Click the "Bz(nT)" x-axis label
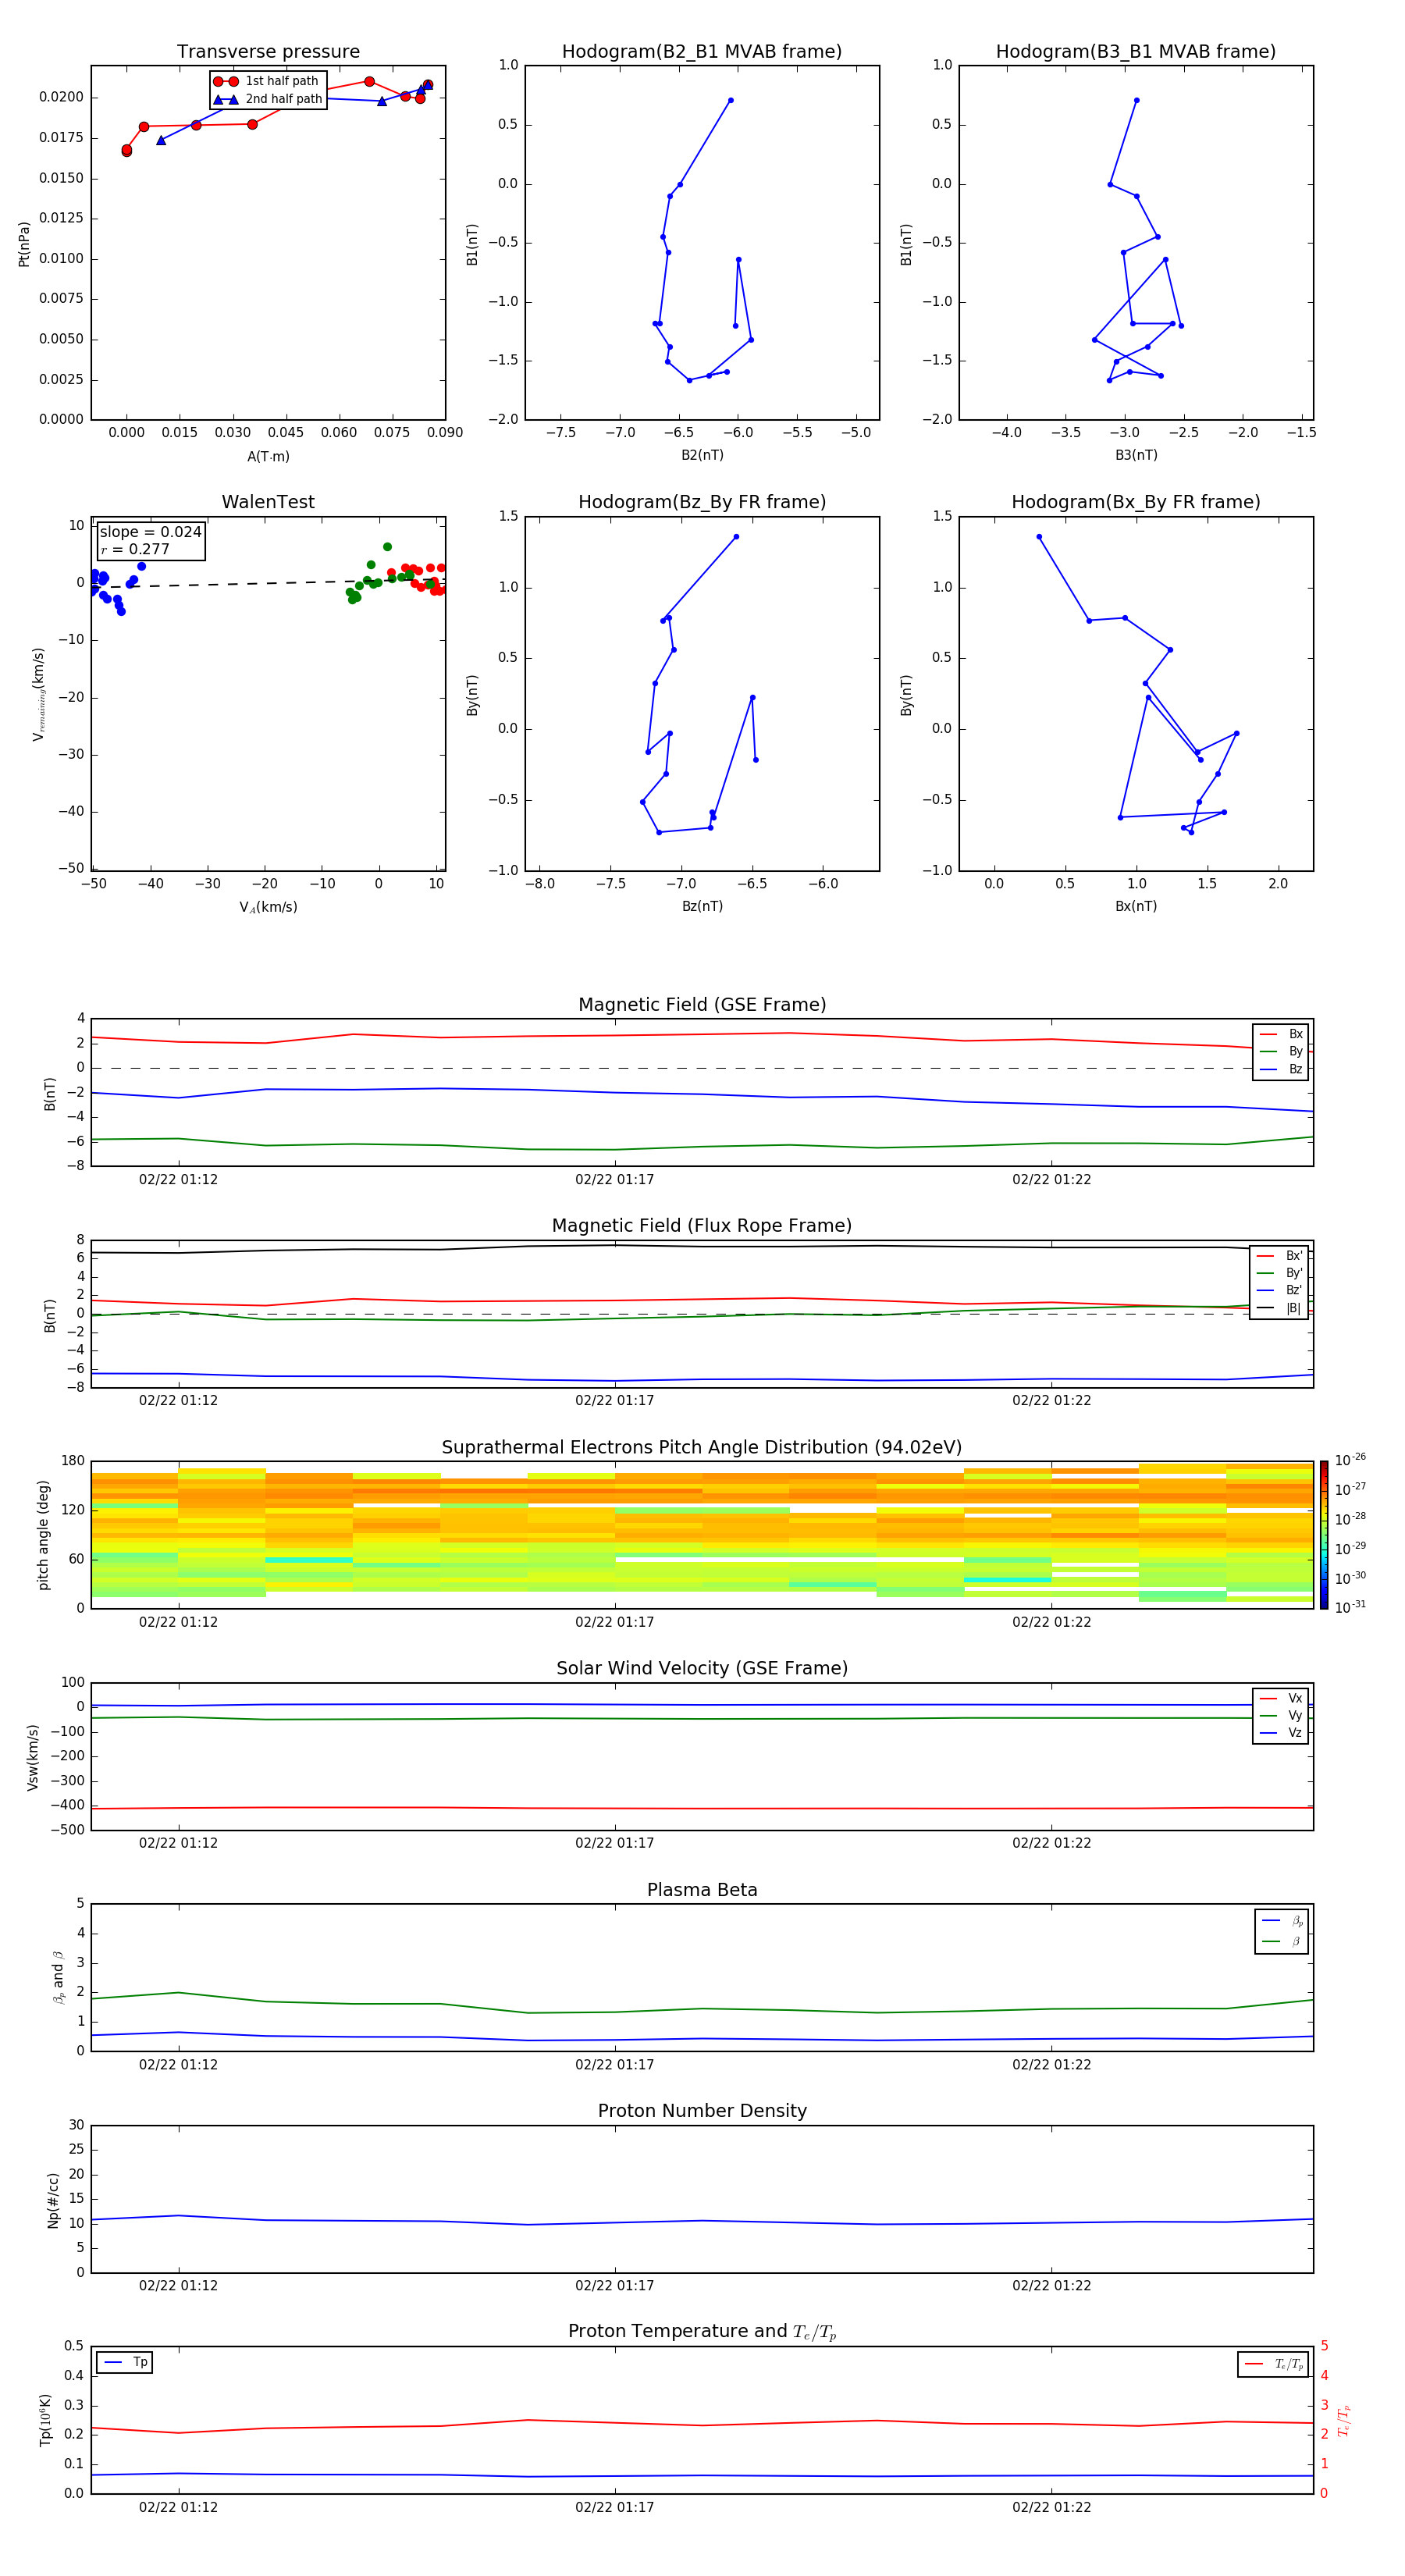The image size is (1405, 2576). pyautogui.click(x=702, y=906)
